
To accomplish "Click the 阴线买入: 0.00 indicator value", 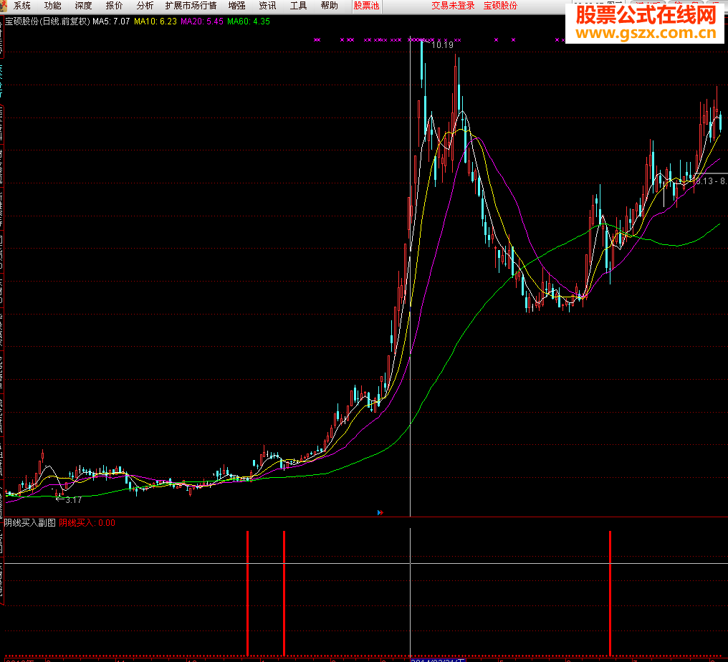I will pyautogui.click(x=87, y=523).
